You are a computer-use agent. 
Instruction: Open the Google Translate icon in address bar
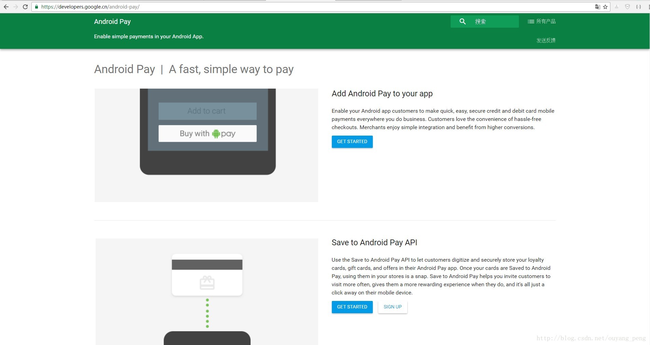click(x=597, y=7)
